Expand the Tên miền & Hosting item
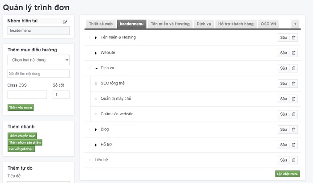 pos(96,37)
